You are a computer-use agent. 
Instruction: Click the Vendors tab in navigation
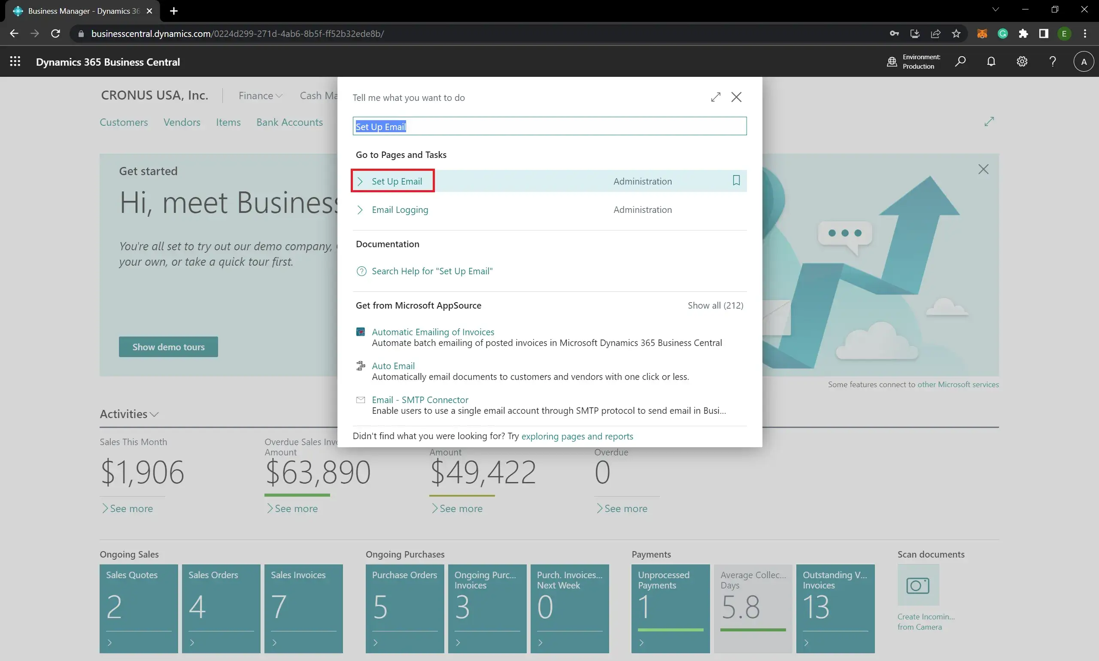point(181,121)
